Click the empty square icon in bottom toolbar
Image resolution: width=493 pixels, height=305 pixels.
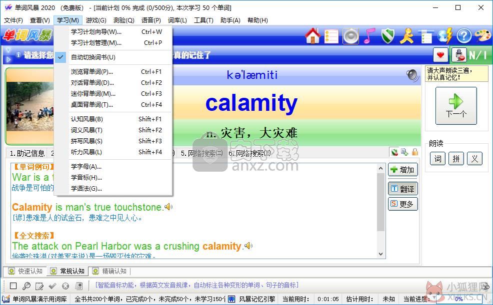[13, 286]
